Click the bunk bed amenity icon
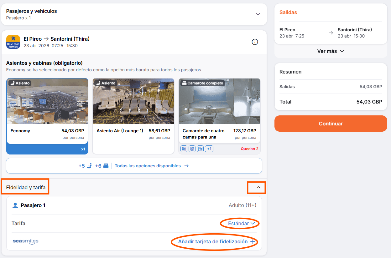Viewport: 391px width, 258px height. click(184, 149)
